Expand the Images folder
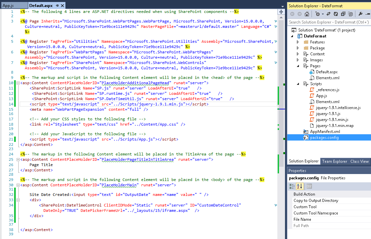Viewport: 371px width, 239px height. 298,60
